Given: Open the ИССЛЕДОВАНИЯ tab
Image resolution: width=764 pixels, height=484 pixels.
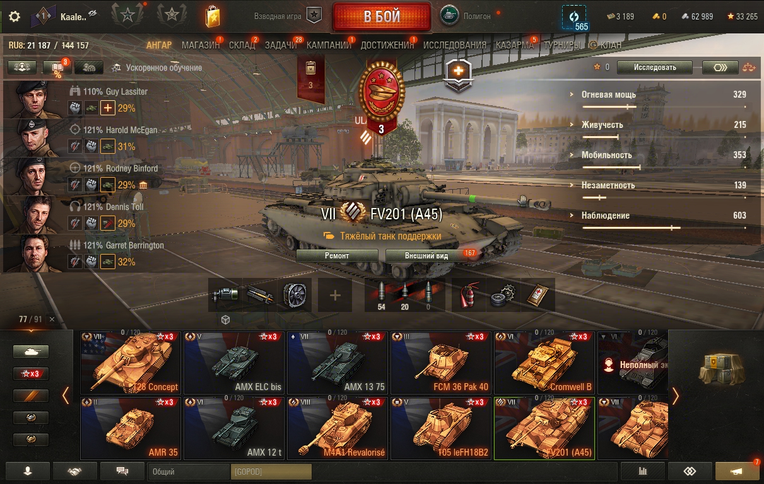Looking at the screenshot, I should (x=455, y=45).
